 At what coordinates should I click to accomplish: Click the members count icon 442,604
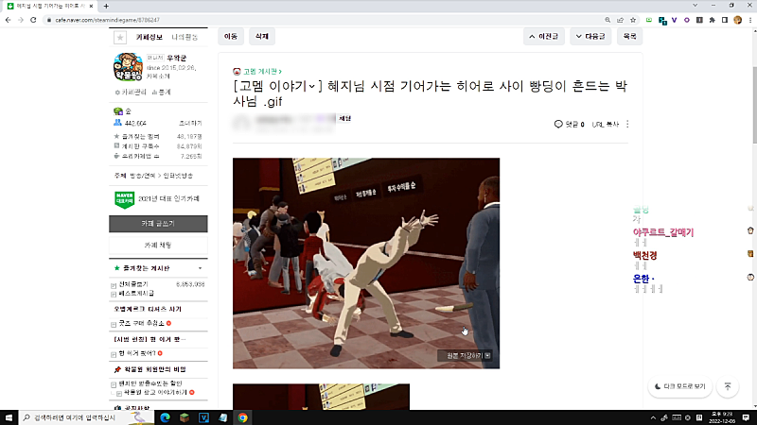tap(117, 123)
